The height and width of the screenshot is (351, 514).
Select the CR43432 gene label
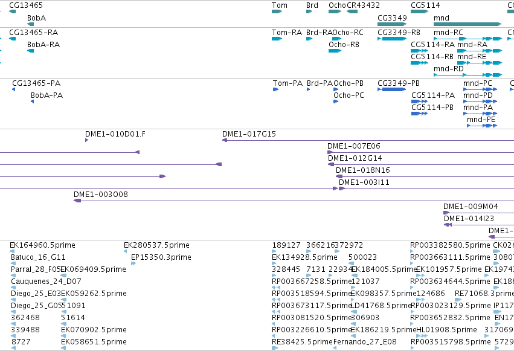pos(363,5)
